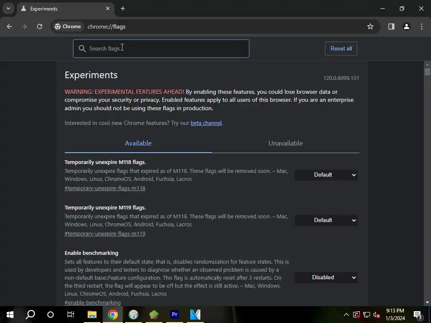Open the M118 flags Default dropdown
Viewport: 431px width, 323px height.
pyautogui.click(x=326, y=175)
